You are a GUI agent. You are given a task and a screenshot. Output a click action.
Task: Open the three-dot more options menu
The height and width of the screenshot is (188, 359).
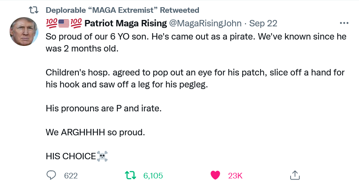[x=344, y=23]
